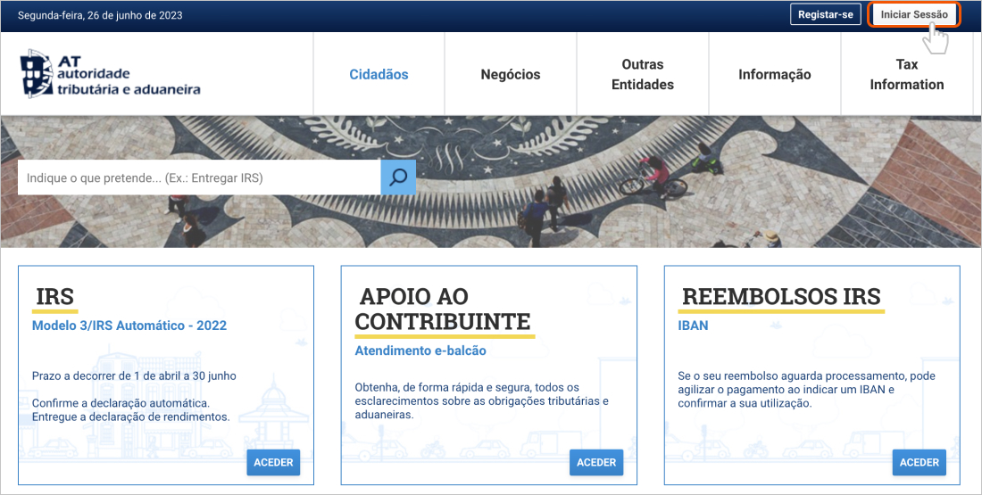Switch to Tax Information page
This screenshot has height=495, width=982.
(907, 75)
